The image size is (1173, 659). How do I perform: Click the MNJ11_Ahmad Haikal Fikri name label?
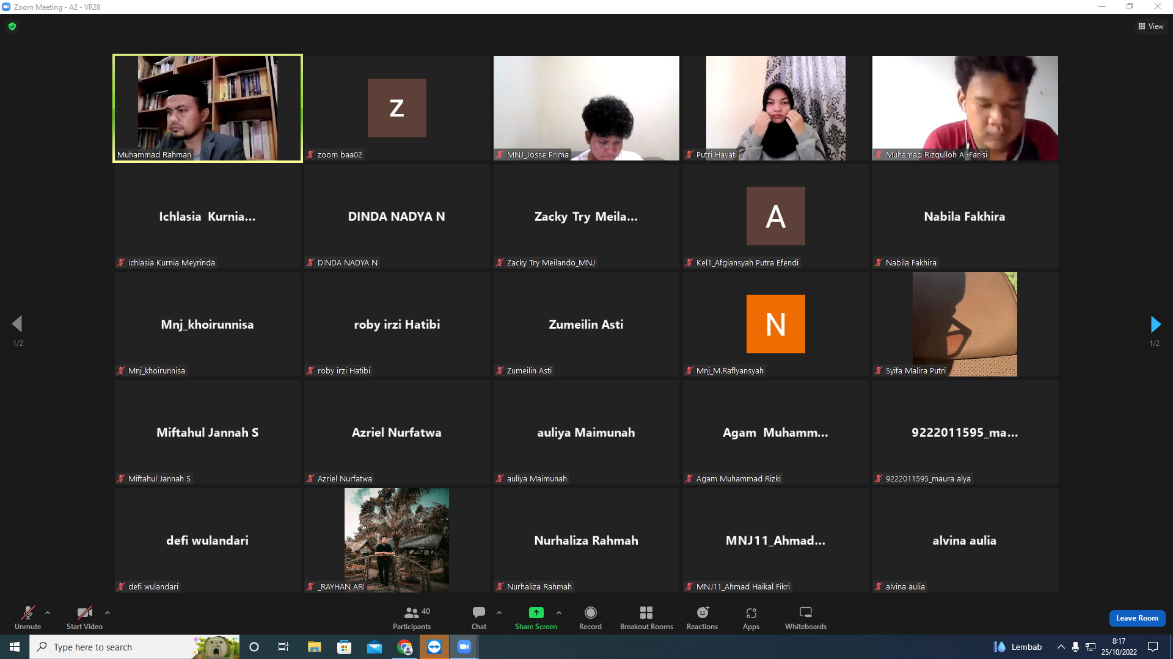(743, 587)
